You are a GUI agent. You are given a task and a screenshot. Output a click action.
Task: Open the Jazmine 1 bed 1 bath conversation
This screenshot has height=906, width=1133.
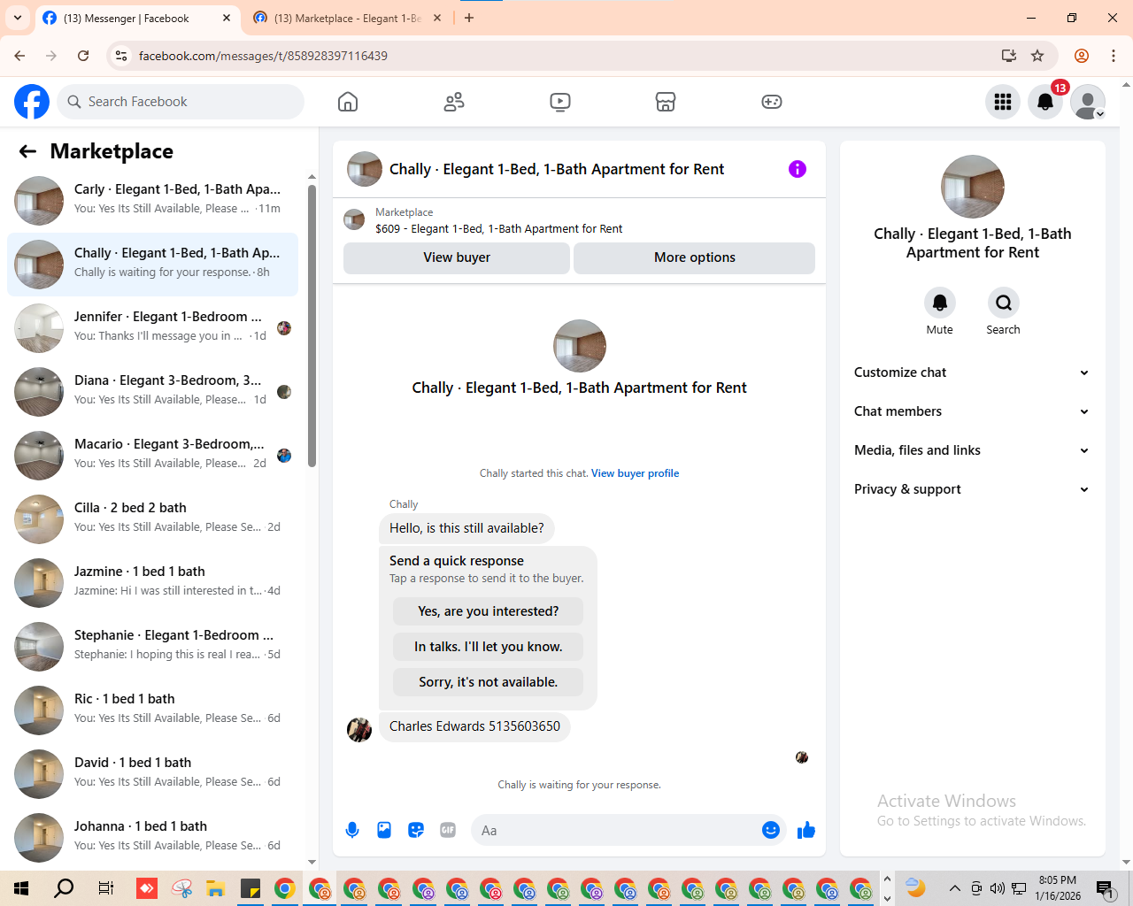click(x=152, y=583)
